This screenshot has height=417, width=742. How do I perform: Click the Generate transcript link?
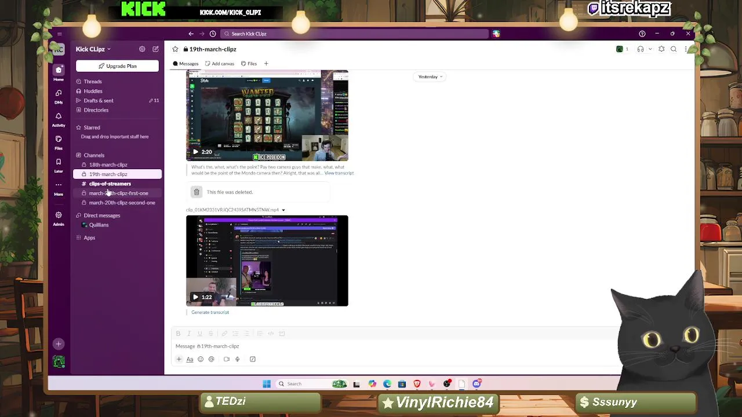click(x=210, y=313)
